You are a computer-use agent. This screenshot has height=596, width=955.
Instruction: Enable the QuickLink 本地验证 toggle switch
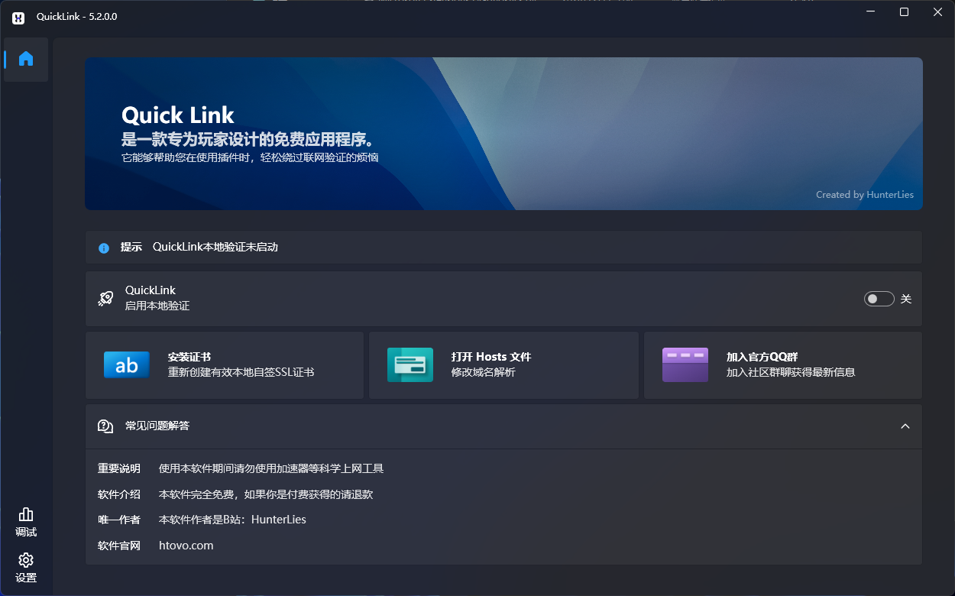click(x=879, y=299)
